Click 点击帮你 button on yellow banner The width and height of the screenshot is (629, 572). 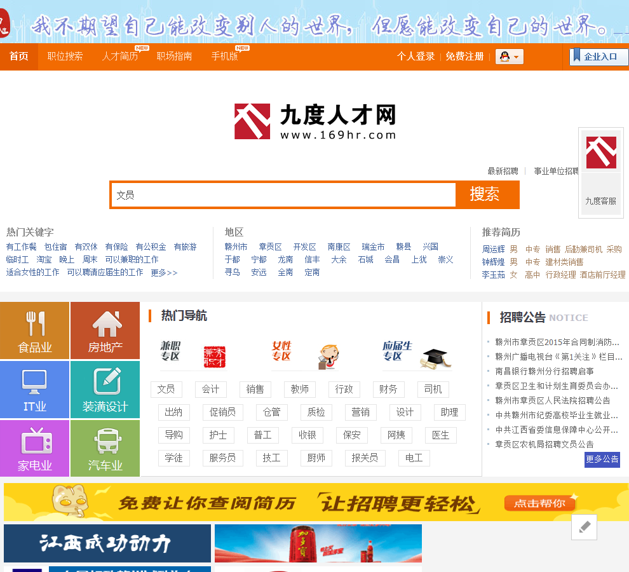(539, 503)
